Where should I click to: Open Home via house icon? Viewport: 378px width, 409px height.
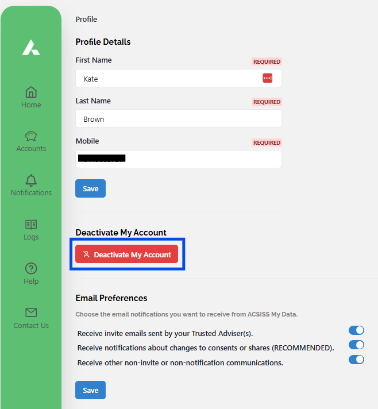pos(31,92)
